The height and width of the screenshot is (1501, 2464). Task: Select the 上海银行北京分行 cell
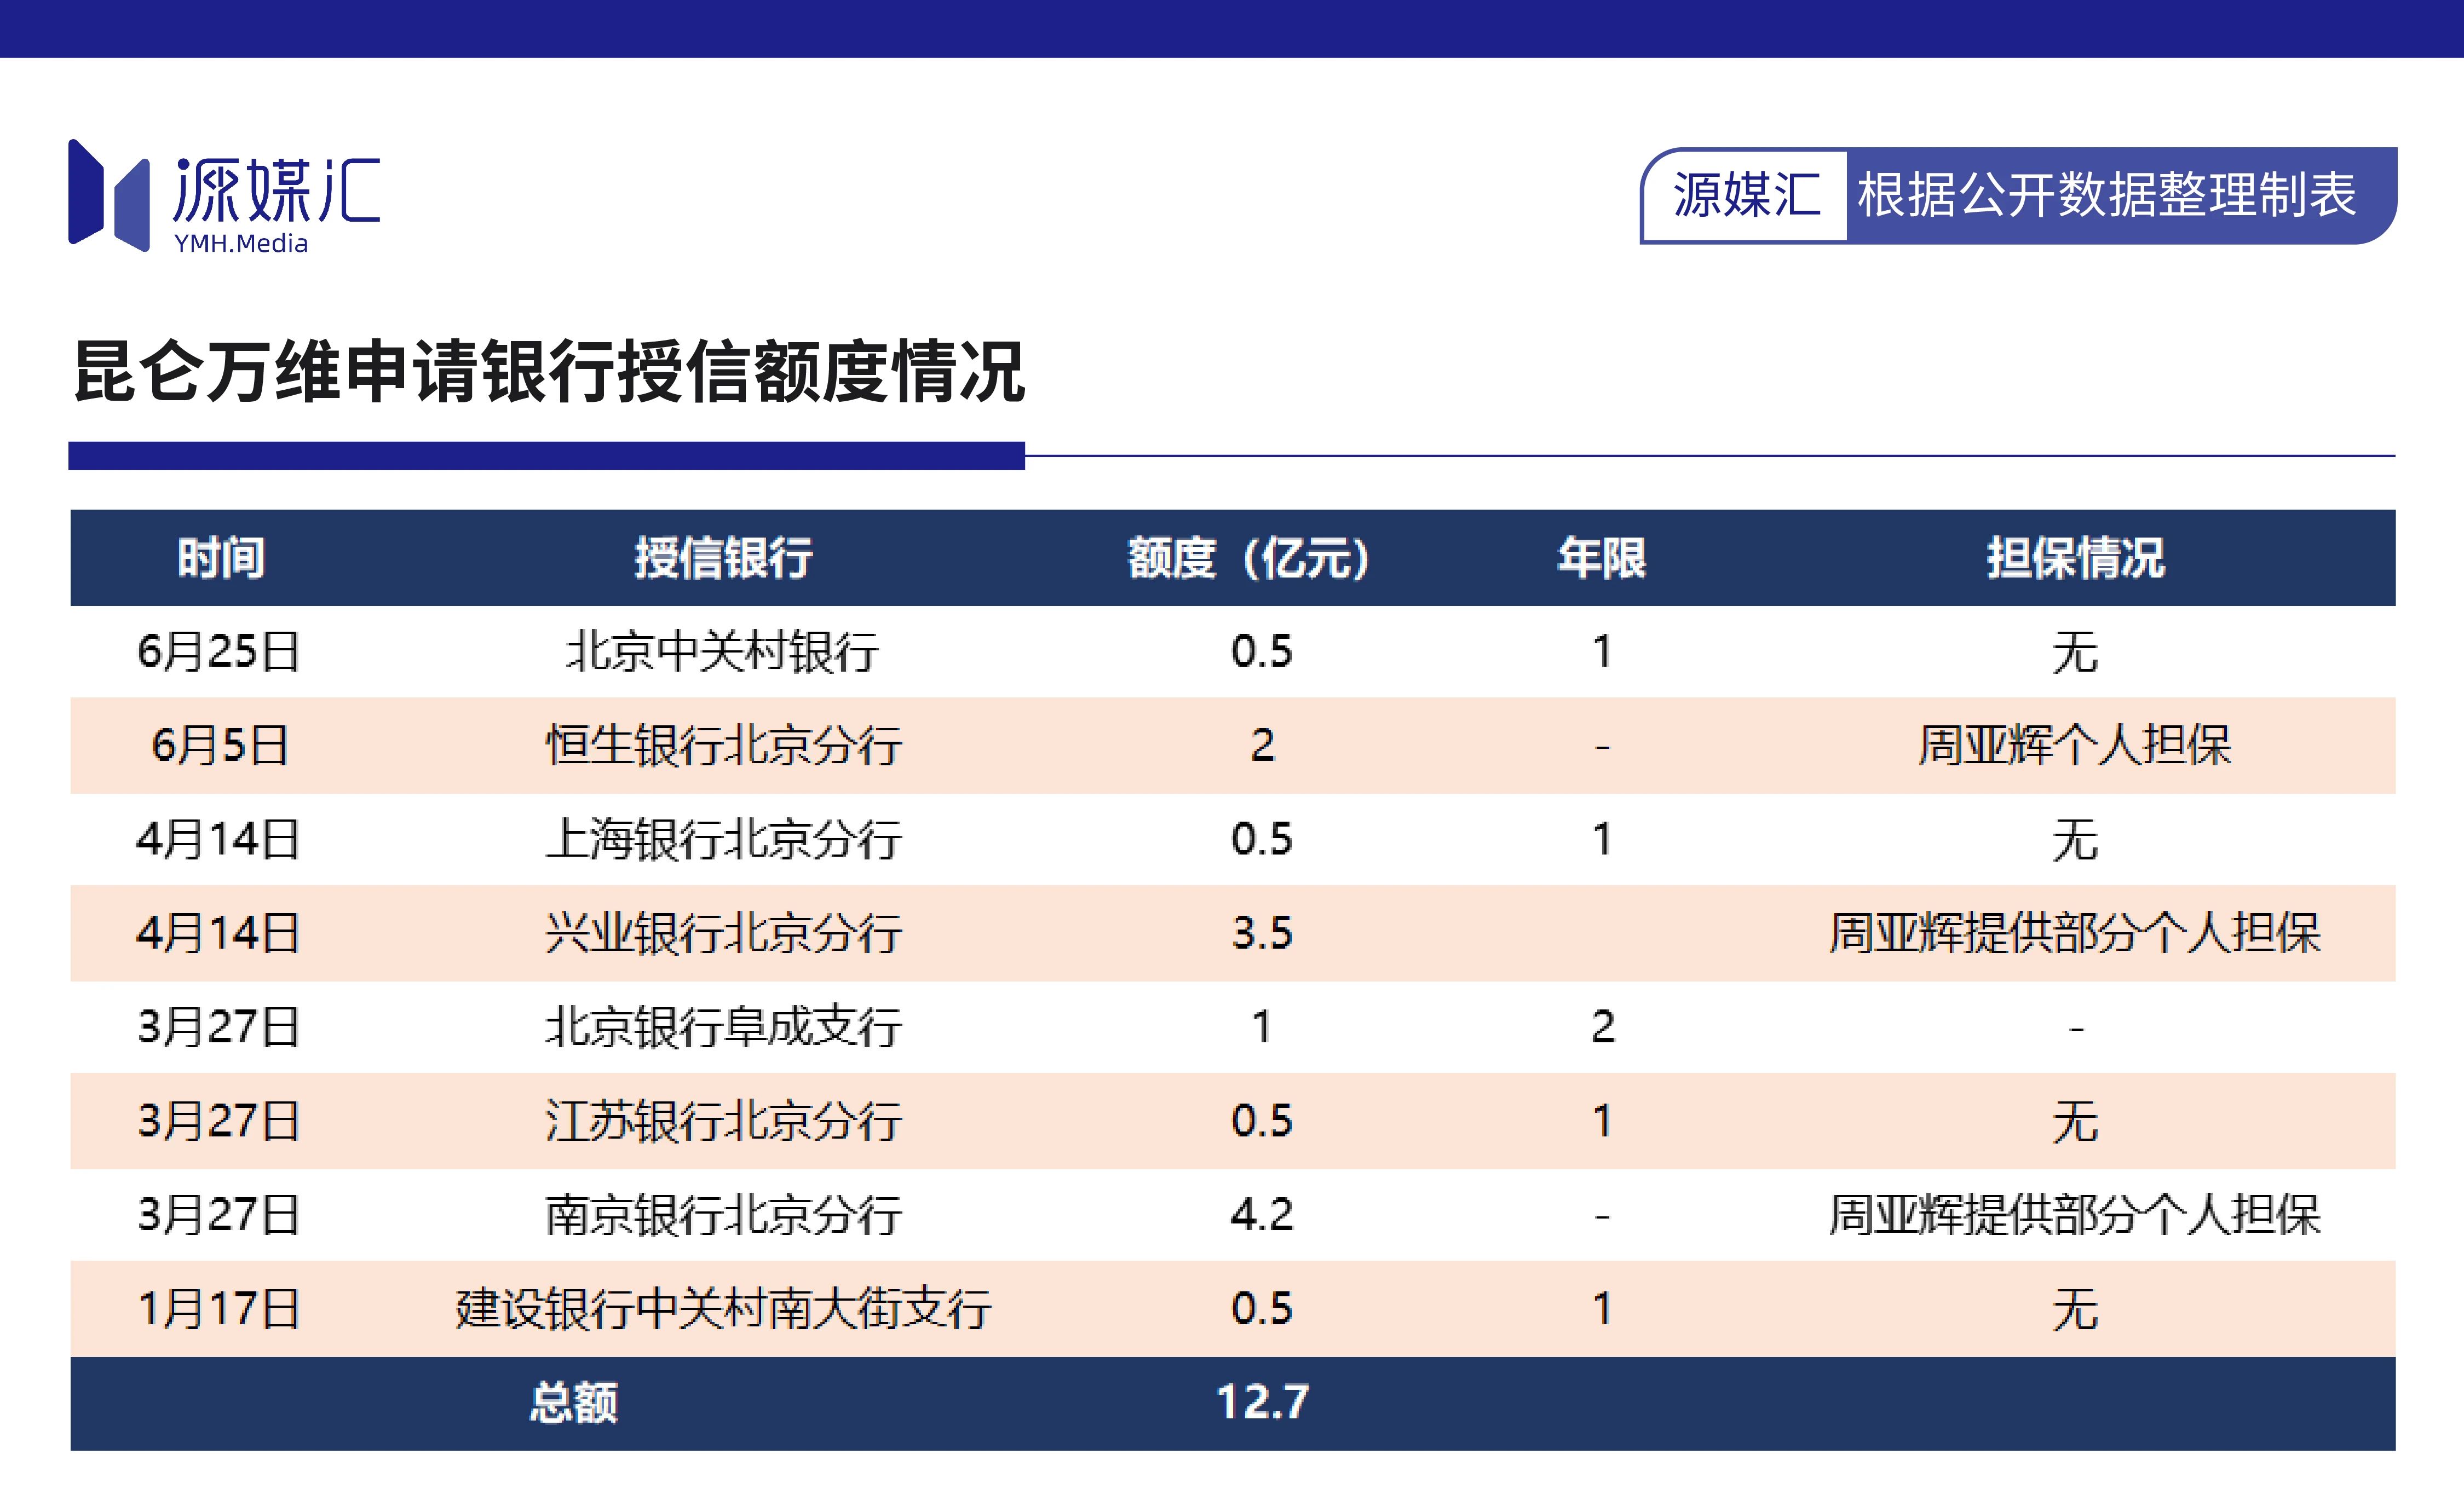[x=723, y=840]
